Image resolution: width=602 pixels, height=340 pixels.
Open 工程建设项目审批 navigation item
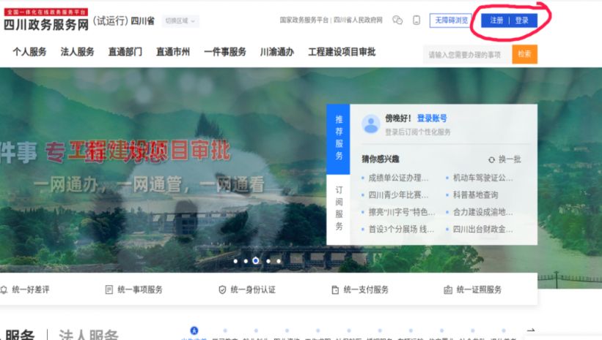[342, 52]
